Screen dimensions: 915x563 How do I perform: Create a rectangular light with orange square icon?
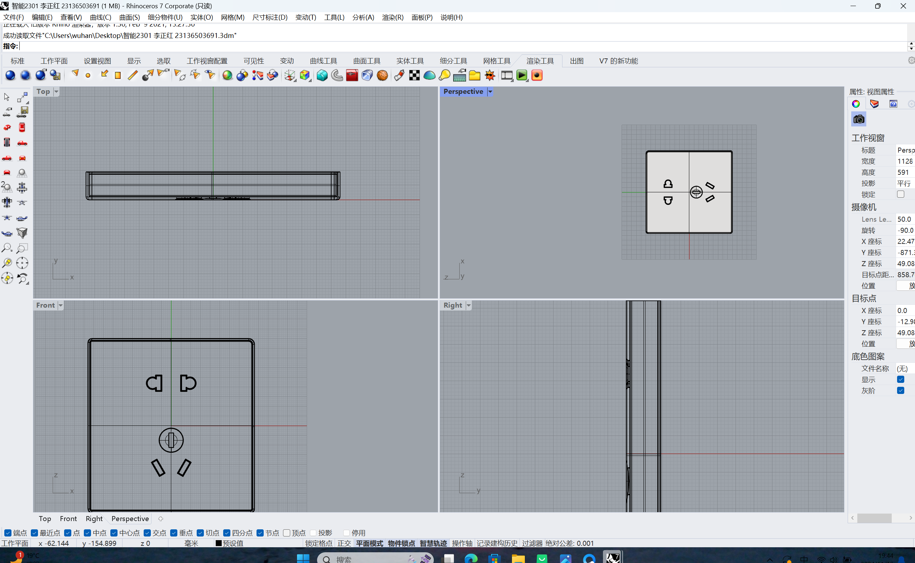click(x=118, y=76)
